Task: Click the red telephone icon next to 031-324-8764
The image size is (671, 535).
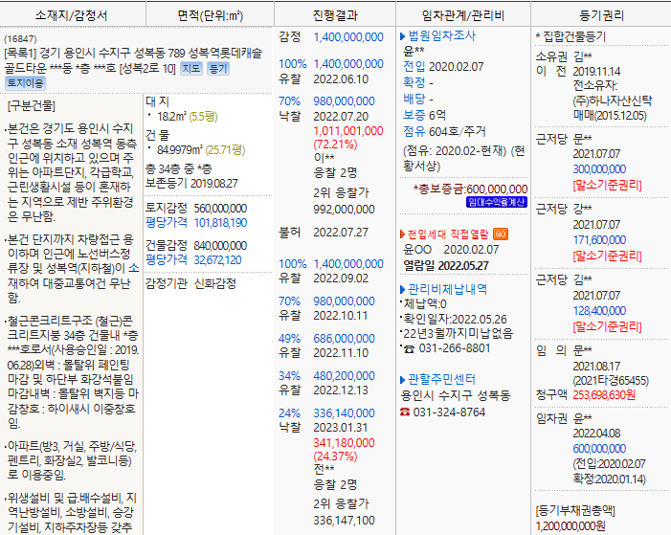Action: coord(403,412)
